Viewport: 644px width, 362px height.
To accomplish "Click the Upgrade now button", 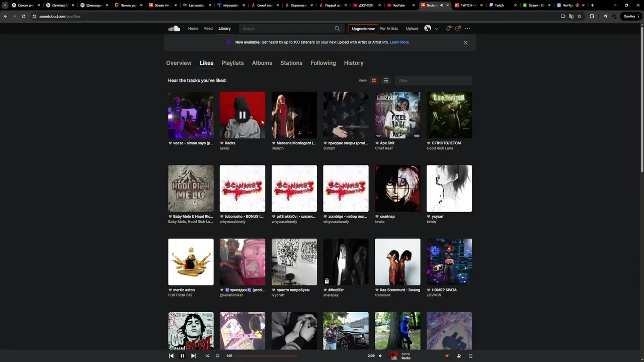I will pyautogui.click(x=363, y=29).
